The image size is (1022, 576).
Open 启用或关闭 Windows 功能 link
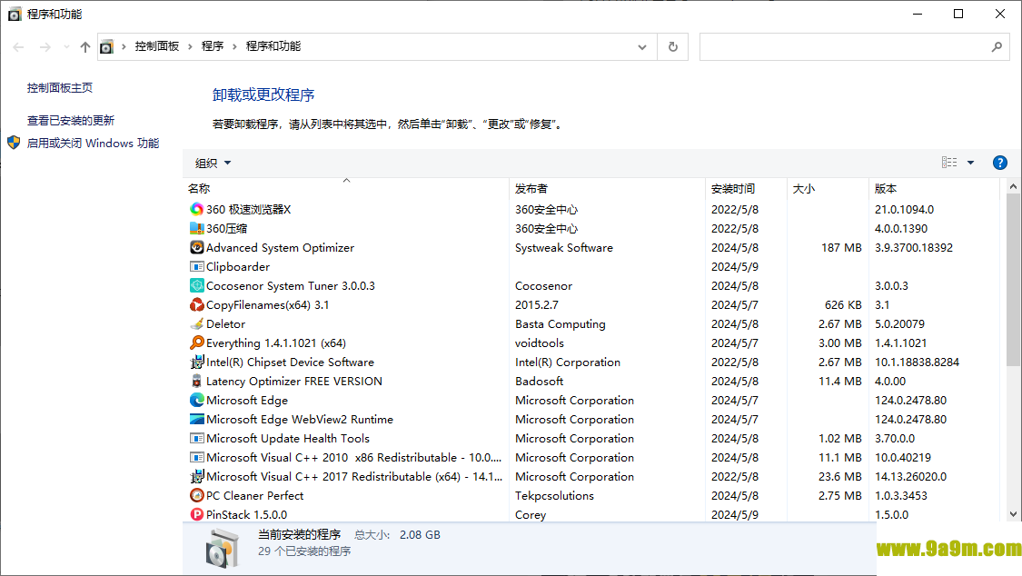point(93,143)
